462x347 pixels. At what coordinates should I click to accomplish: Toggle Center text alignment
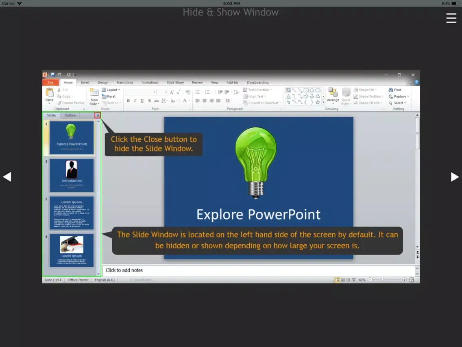click(204, 101)
